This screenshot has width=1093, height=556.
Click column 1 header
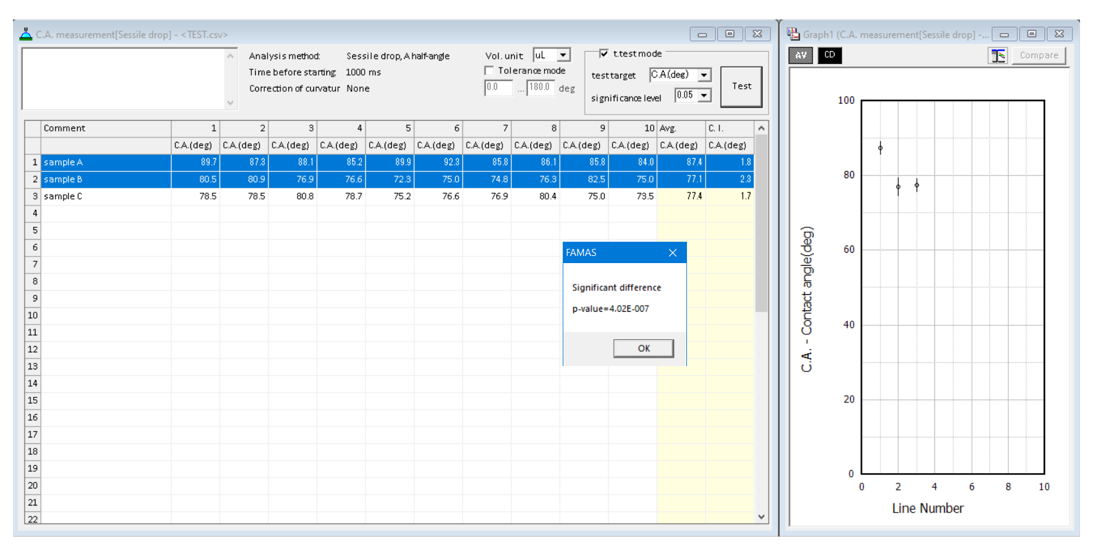pyautogui.click(x=196, y=128)
